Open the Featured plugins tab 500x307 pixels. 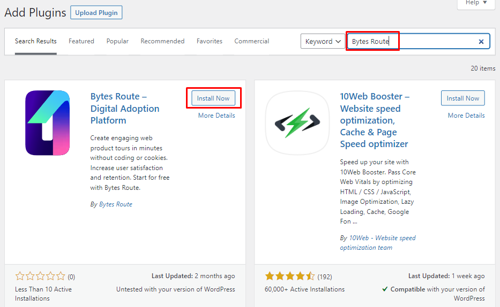pyautogui.click(x=81, y=41)
